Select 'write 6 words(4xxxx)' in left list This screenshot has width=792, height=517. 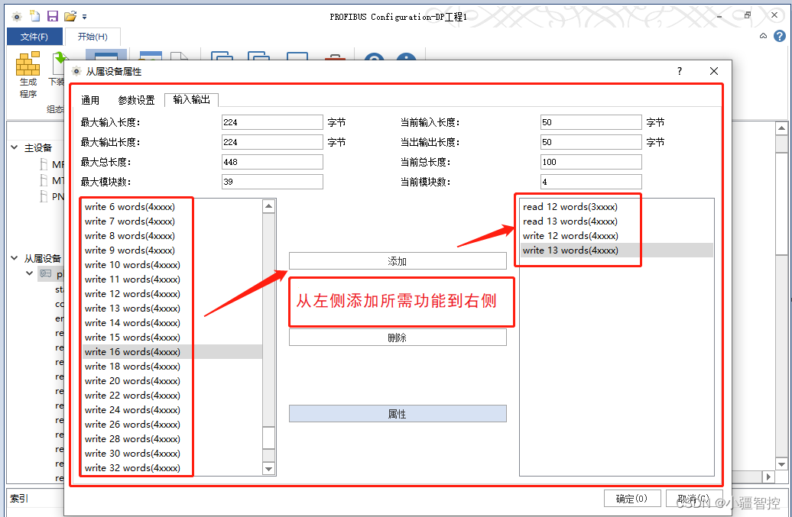click(172, 207)
